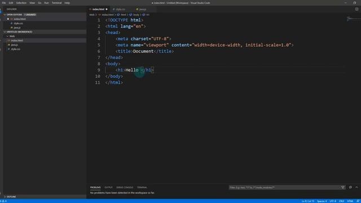This screenshot has width=361, height=203.
Task: Click the UTF-8 encoding indicator
Action: [333, 201]
